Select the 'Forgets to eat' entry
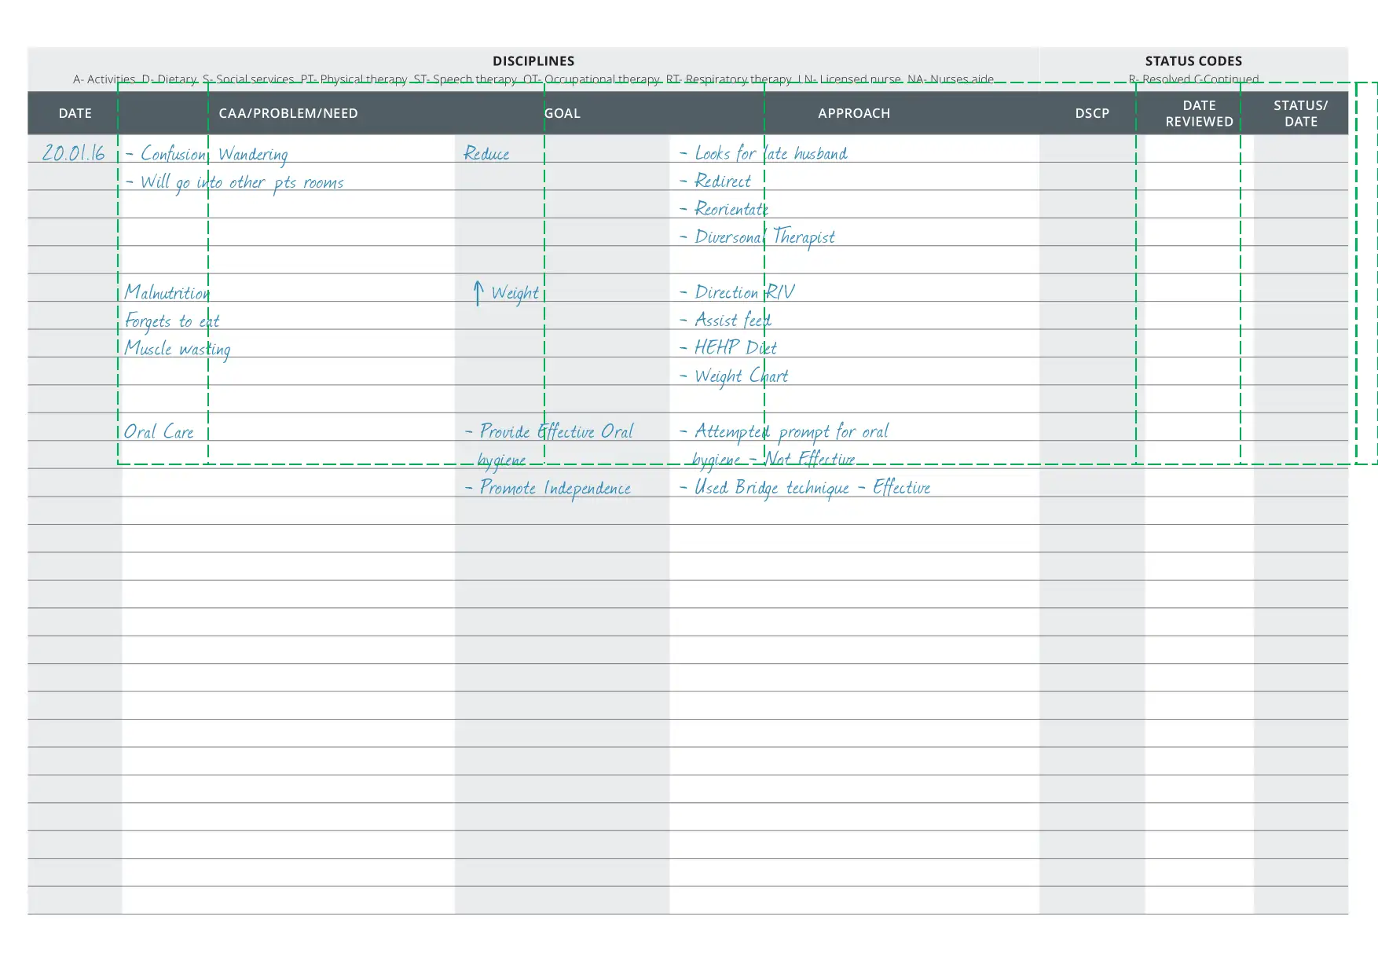This screenshot has width=1378, height=975. [172, 321]
